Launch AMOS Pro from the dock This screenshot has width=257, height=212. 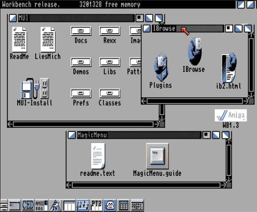42,205
